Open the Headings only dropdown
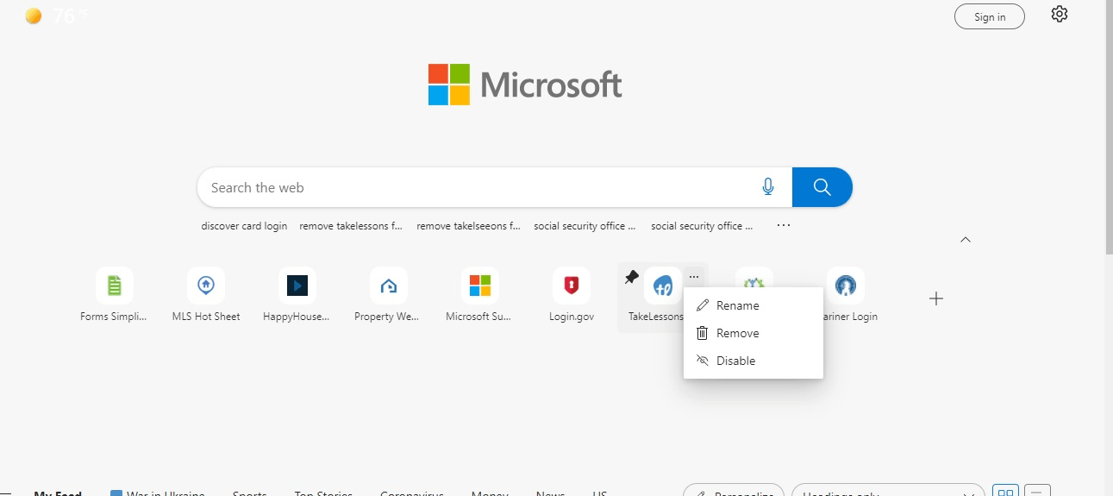Image resolution: width=1113 pixels, height=496 pixels. click(888, 492)
